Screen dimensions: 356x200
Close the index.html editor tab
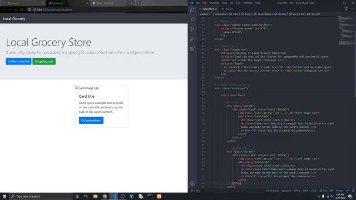point(216,9)
